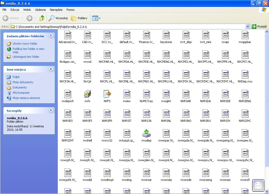Screen dimensions: 269x194
Task: Open the Widok menu
Action: click(x=27, y=10)
